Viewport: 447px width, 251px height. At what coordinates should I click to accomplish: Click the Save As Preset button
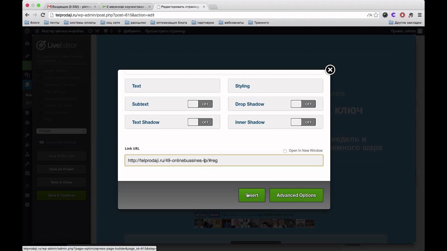(x=61, y=169)
